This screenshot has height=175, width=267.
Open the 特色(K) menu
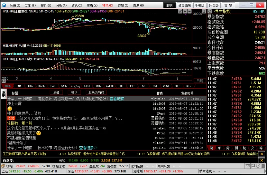[108, 5]
